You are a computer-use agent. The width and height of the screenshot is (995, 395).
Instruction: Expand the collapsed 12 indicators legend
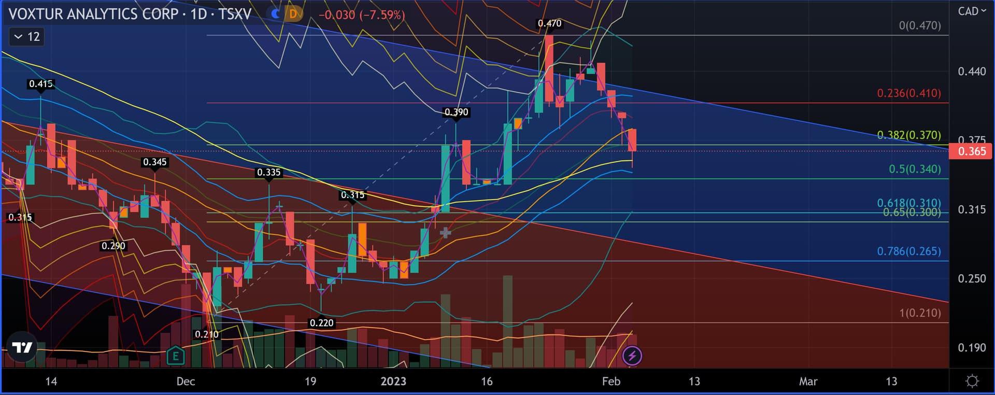point(27,37)
